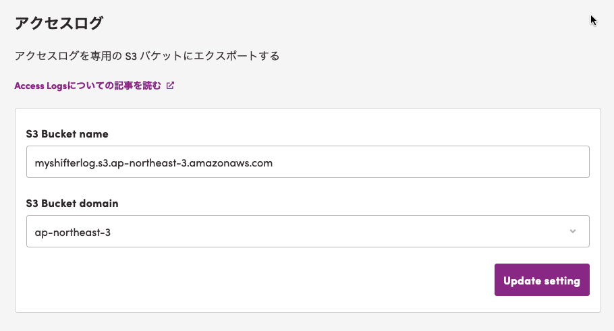Toggle the domain list using the down chevron
Viewport: 614px width, 331px height.
pos(572,231)
